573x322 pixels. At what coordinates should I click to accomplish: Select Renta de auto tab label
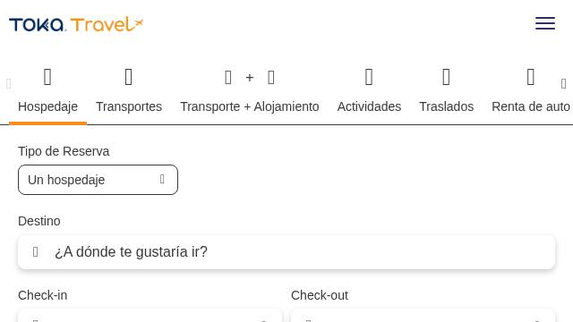(x=531, y=106)
